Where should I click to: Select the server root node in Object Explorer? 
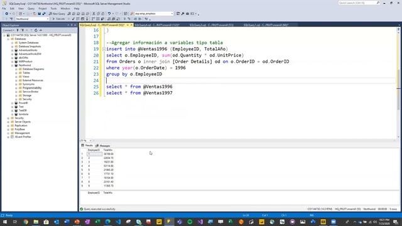(41, 35)
